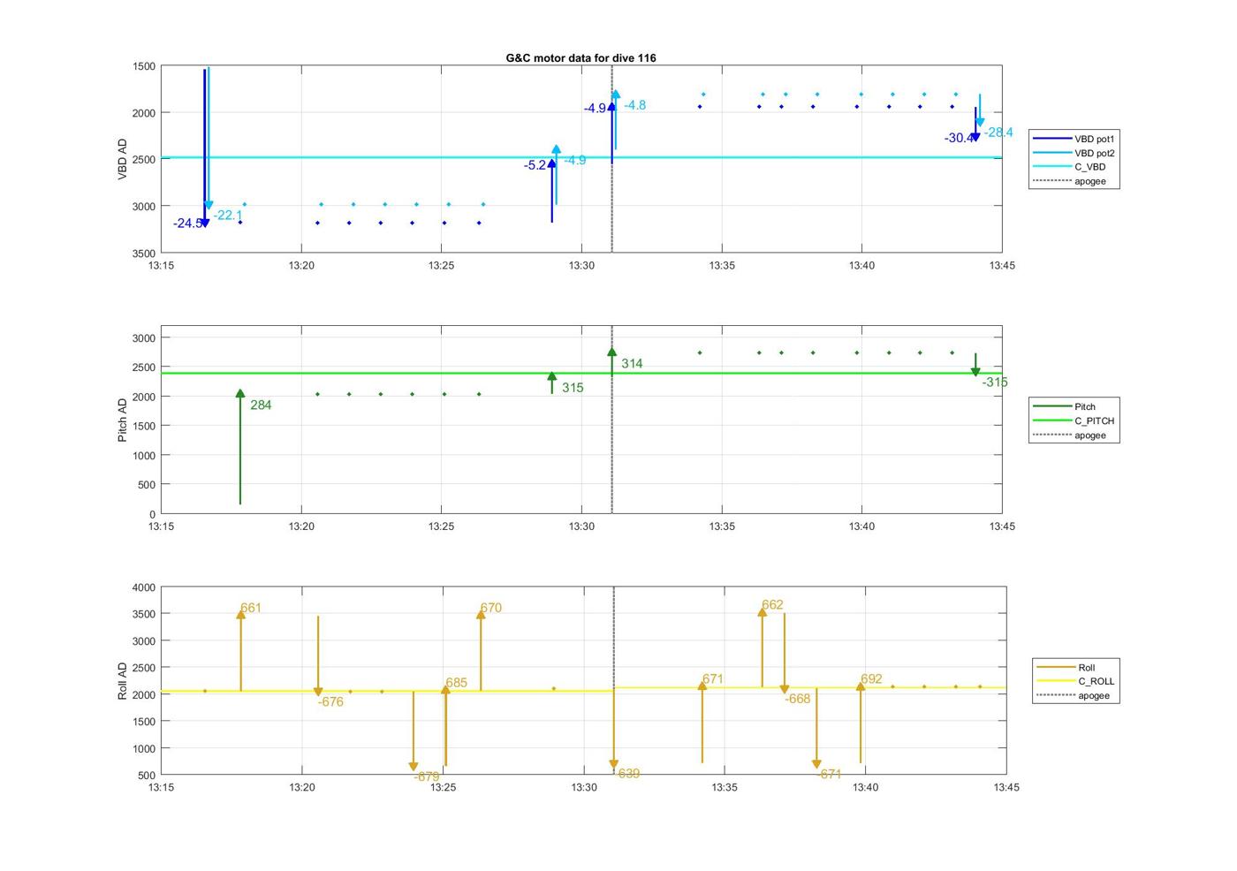Click the '-24.5' VBD data label
Image resolution: width=1237 pixels, height=871 pixels.
click(187, 223)
